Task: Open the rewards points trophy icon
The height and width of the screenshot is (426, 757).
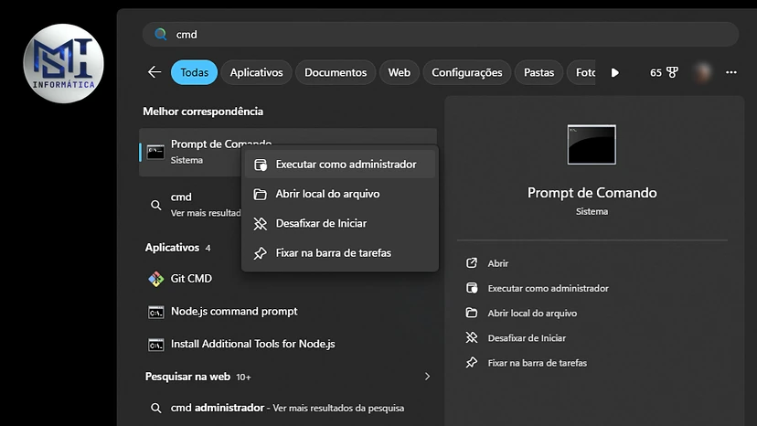Action: [x=672, y=72]
